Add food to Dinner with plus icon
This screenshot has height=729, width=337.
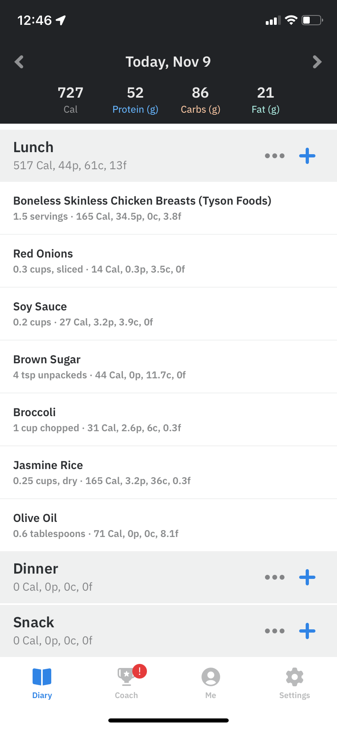[307, 577]
